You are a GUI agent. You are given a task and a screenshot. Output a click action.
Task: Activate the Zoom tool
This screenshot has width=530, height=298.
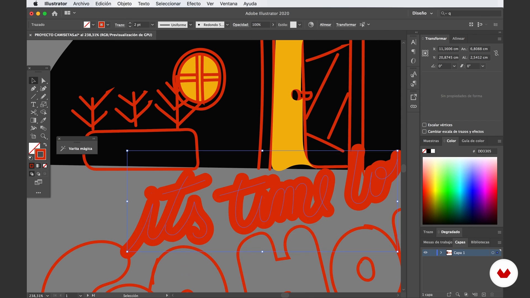click(x=43, y=136)
